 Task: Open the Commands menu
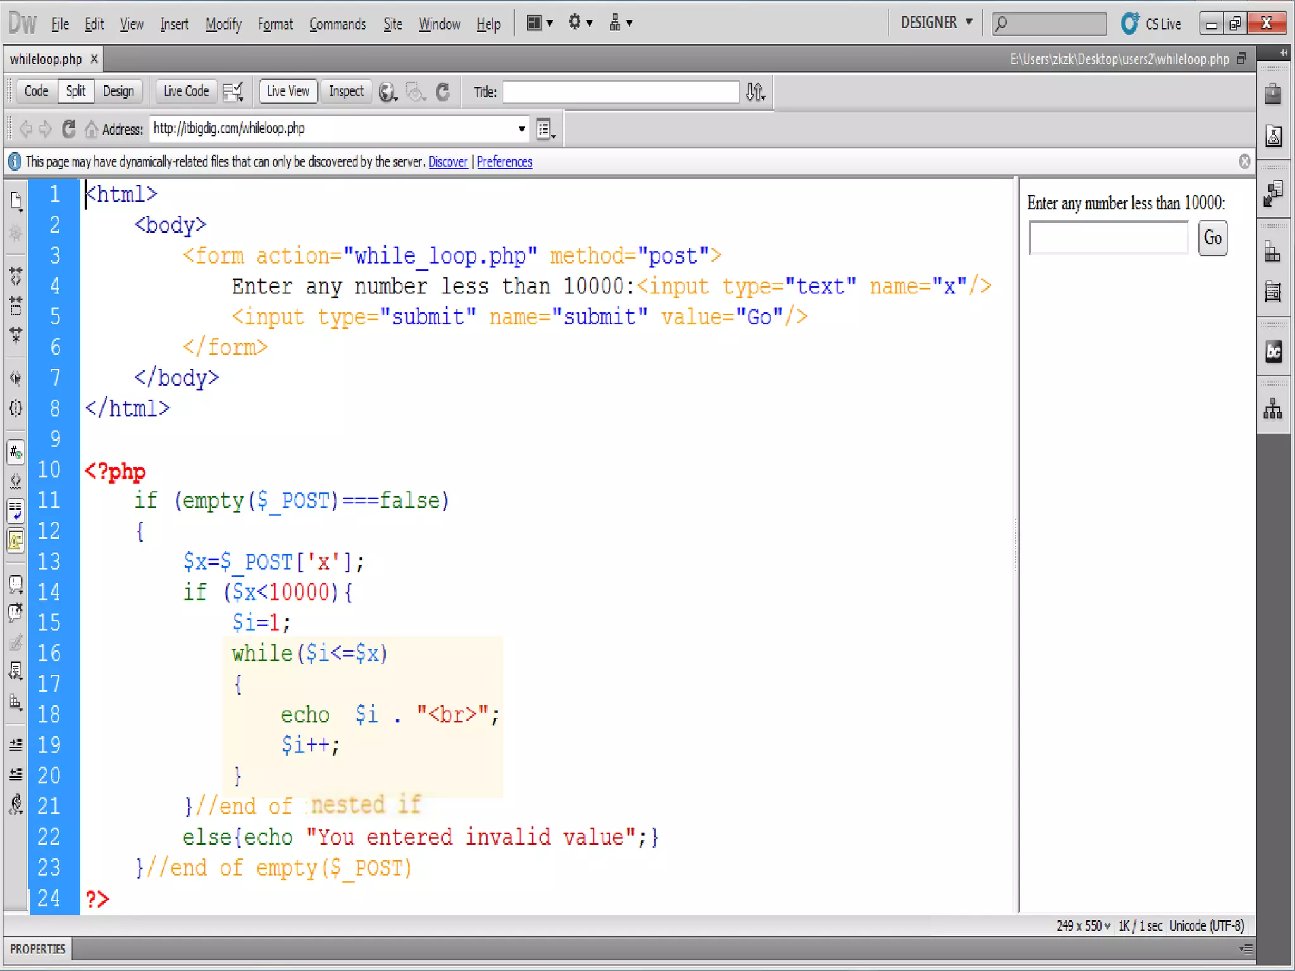338,24
